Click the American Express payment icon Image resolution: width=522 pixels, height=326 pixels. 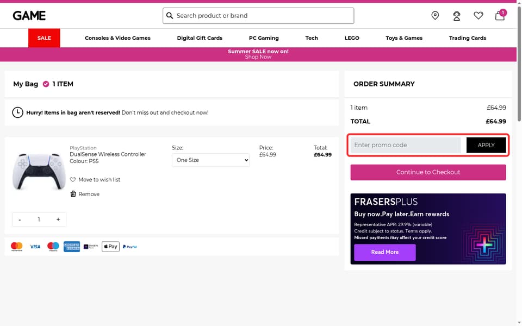72,247
